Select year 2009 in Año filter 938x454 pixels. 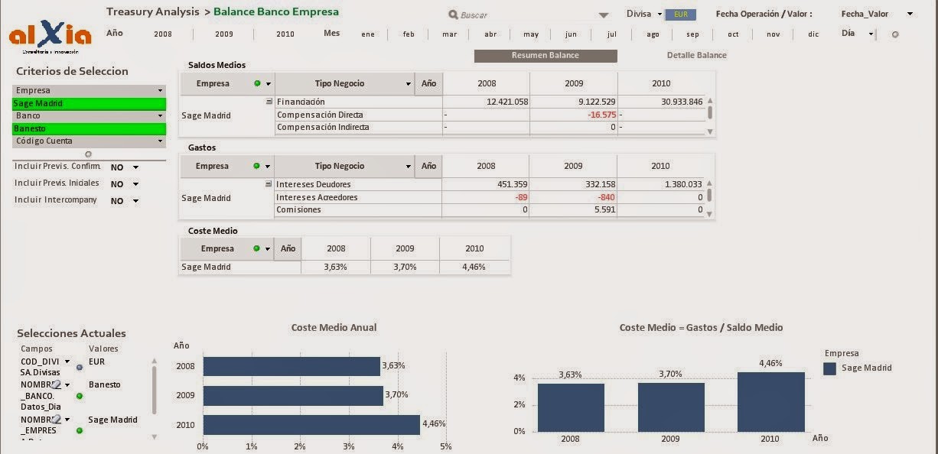click(x=224, y=34)
